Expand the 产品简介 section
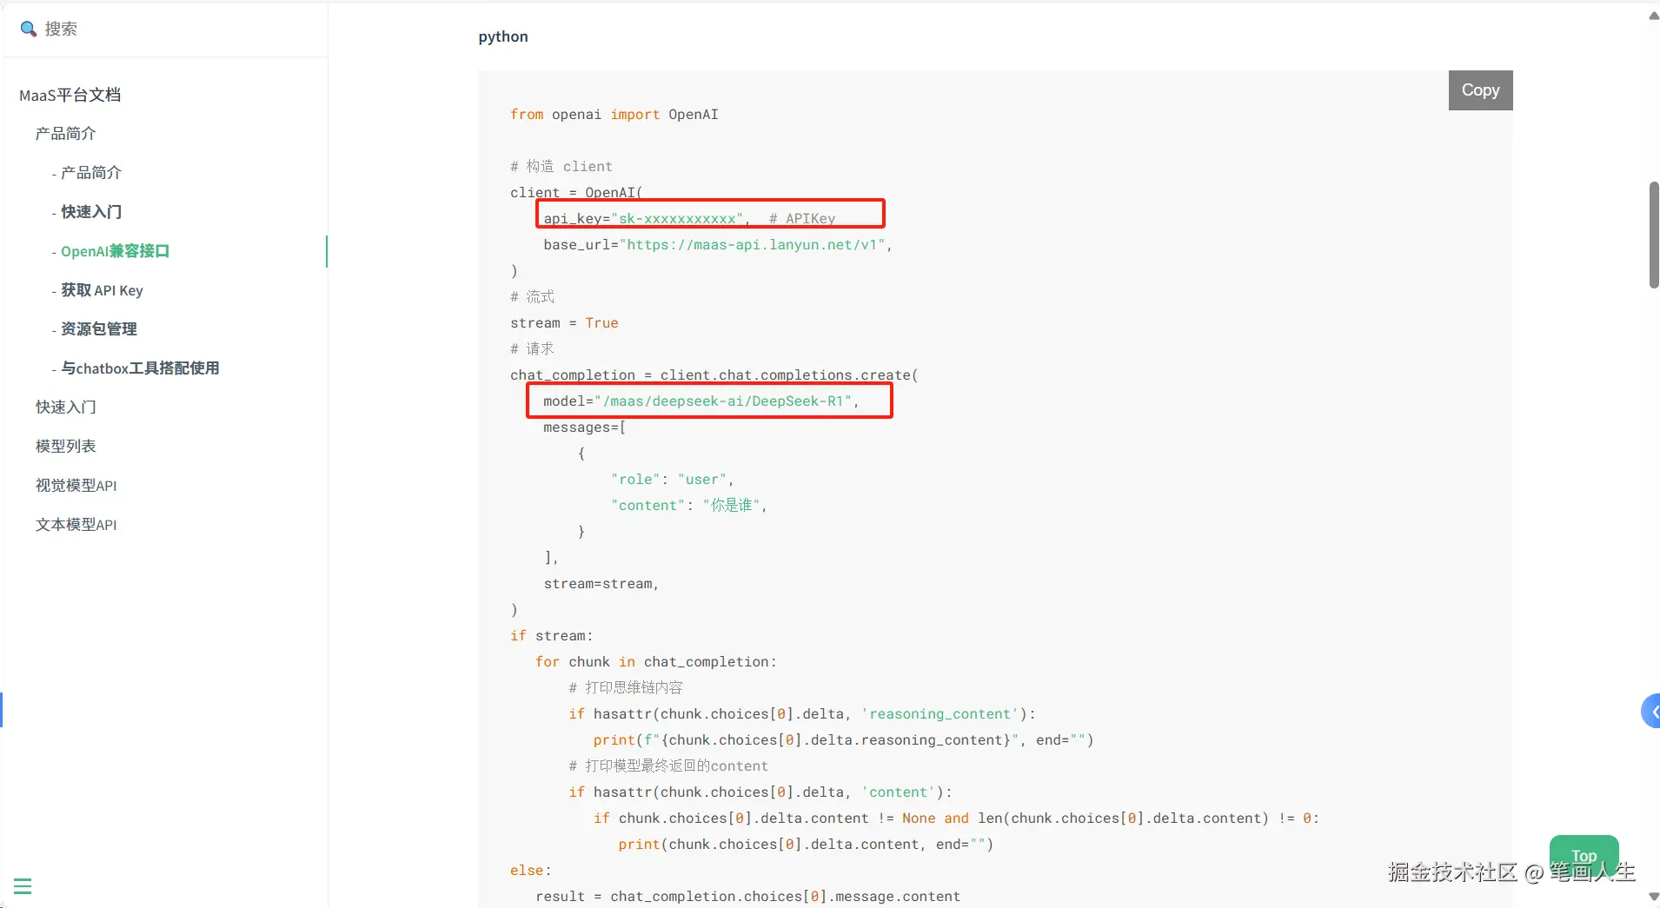1660x908 pixels. 65,133
